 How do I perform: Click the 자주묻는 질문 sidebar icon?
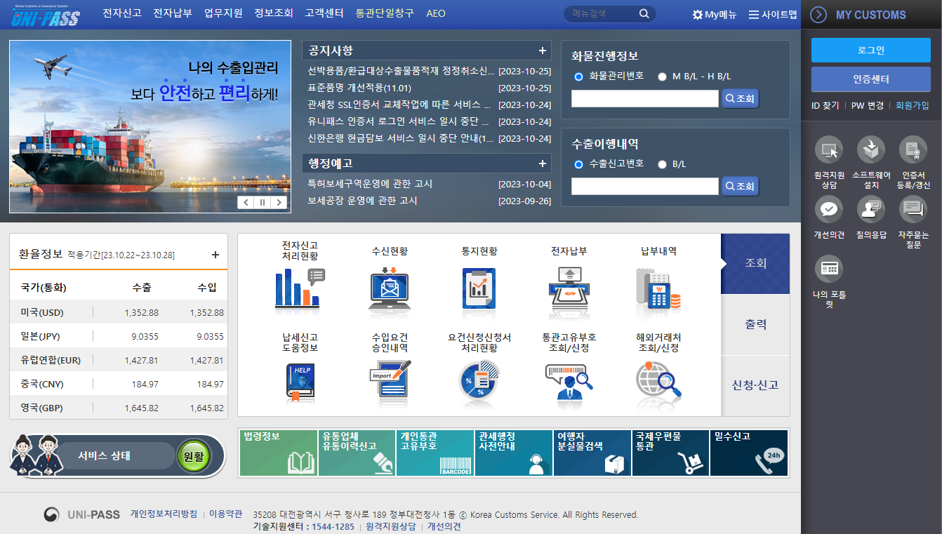pos(913,209)
